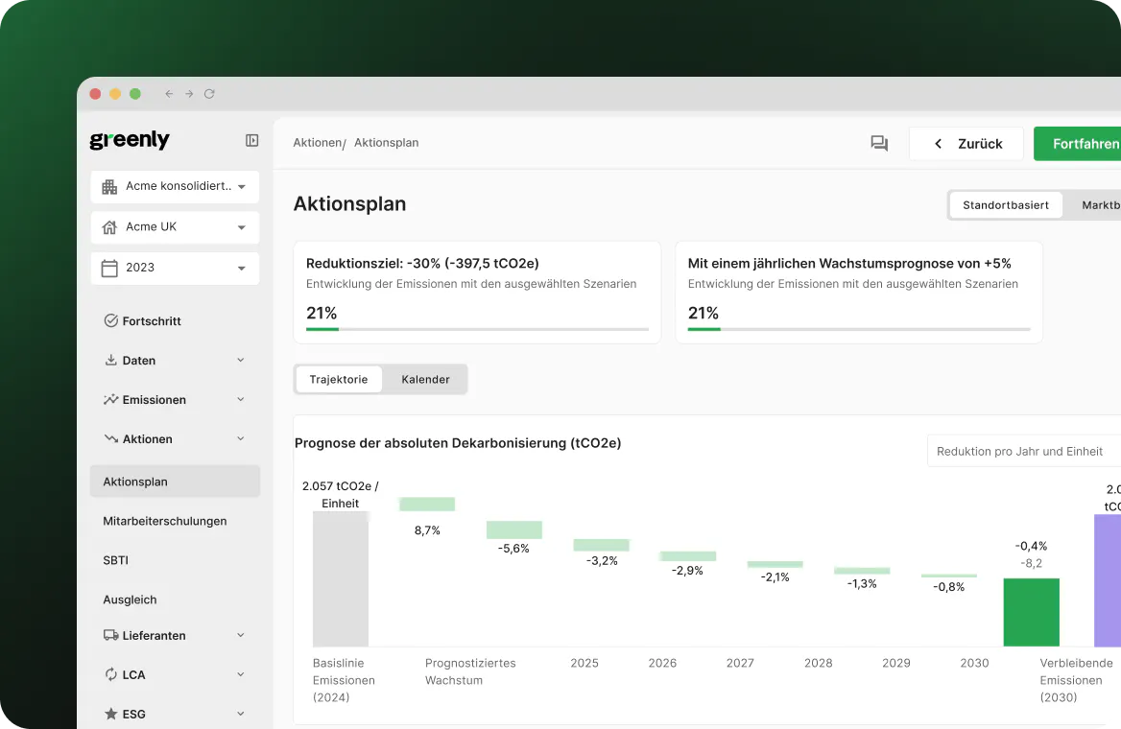The width and height of the screenshot is (1121, 729).
Task: Click the Emissionen trend-line icon
Action: pyautogui.click(x=110, y=399)
